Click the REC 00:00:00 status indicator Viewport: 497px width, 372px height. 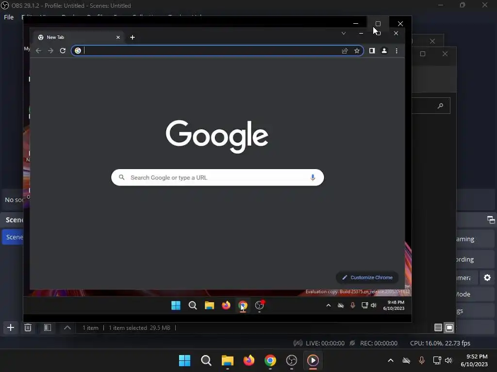(373, 343)
